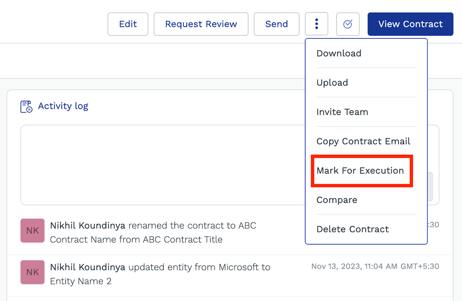Viewport: 462px width, 301px height.
Task: Click NK avatar beside updated entity entry
Action: click(32, 272)
